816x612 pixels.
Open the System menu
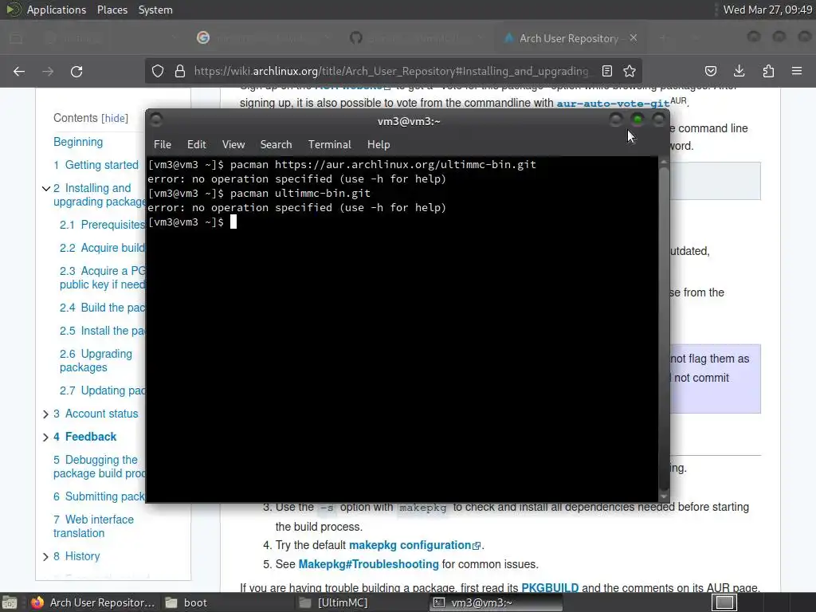tap(155, 10)
